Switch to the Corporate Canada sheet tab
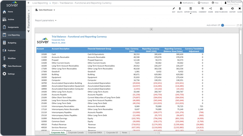 coord(76,133)
